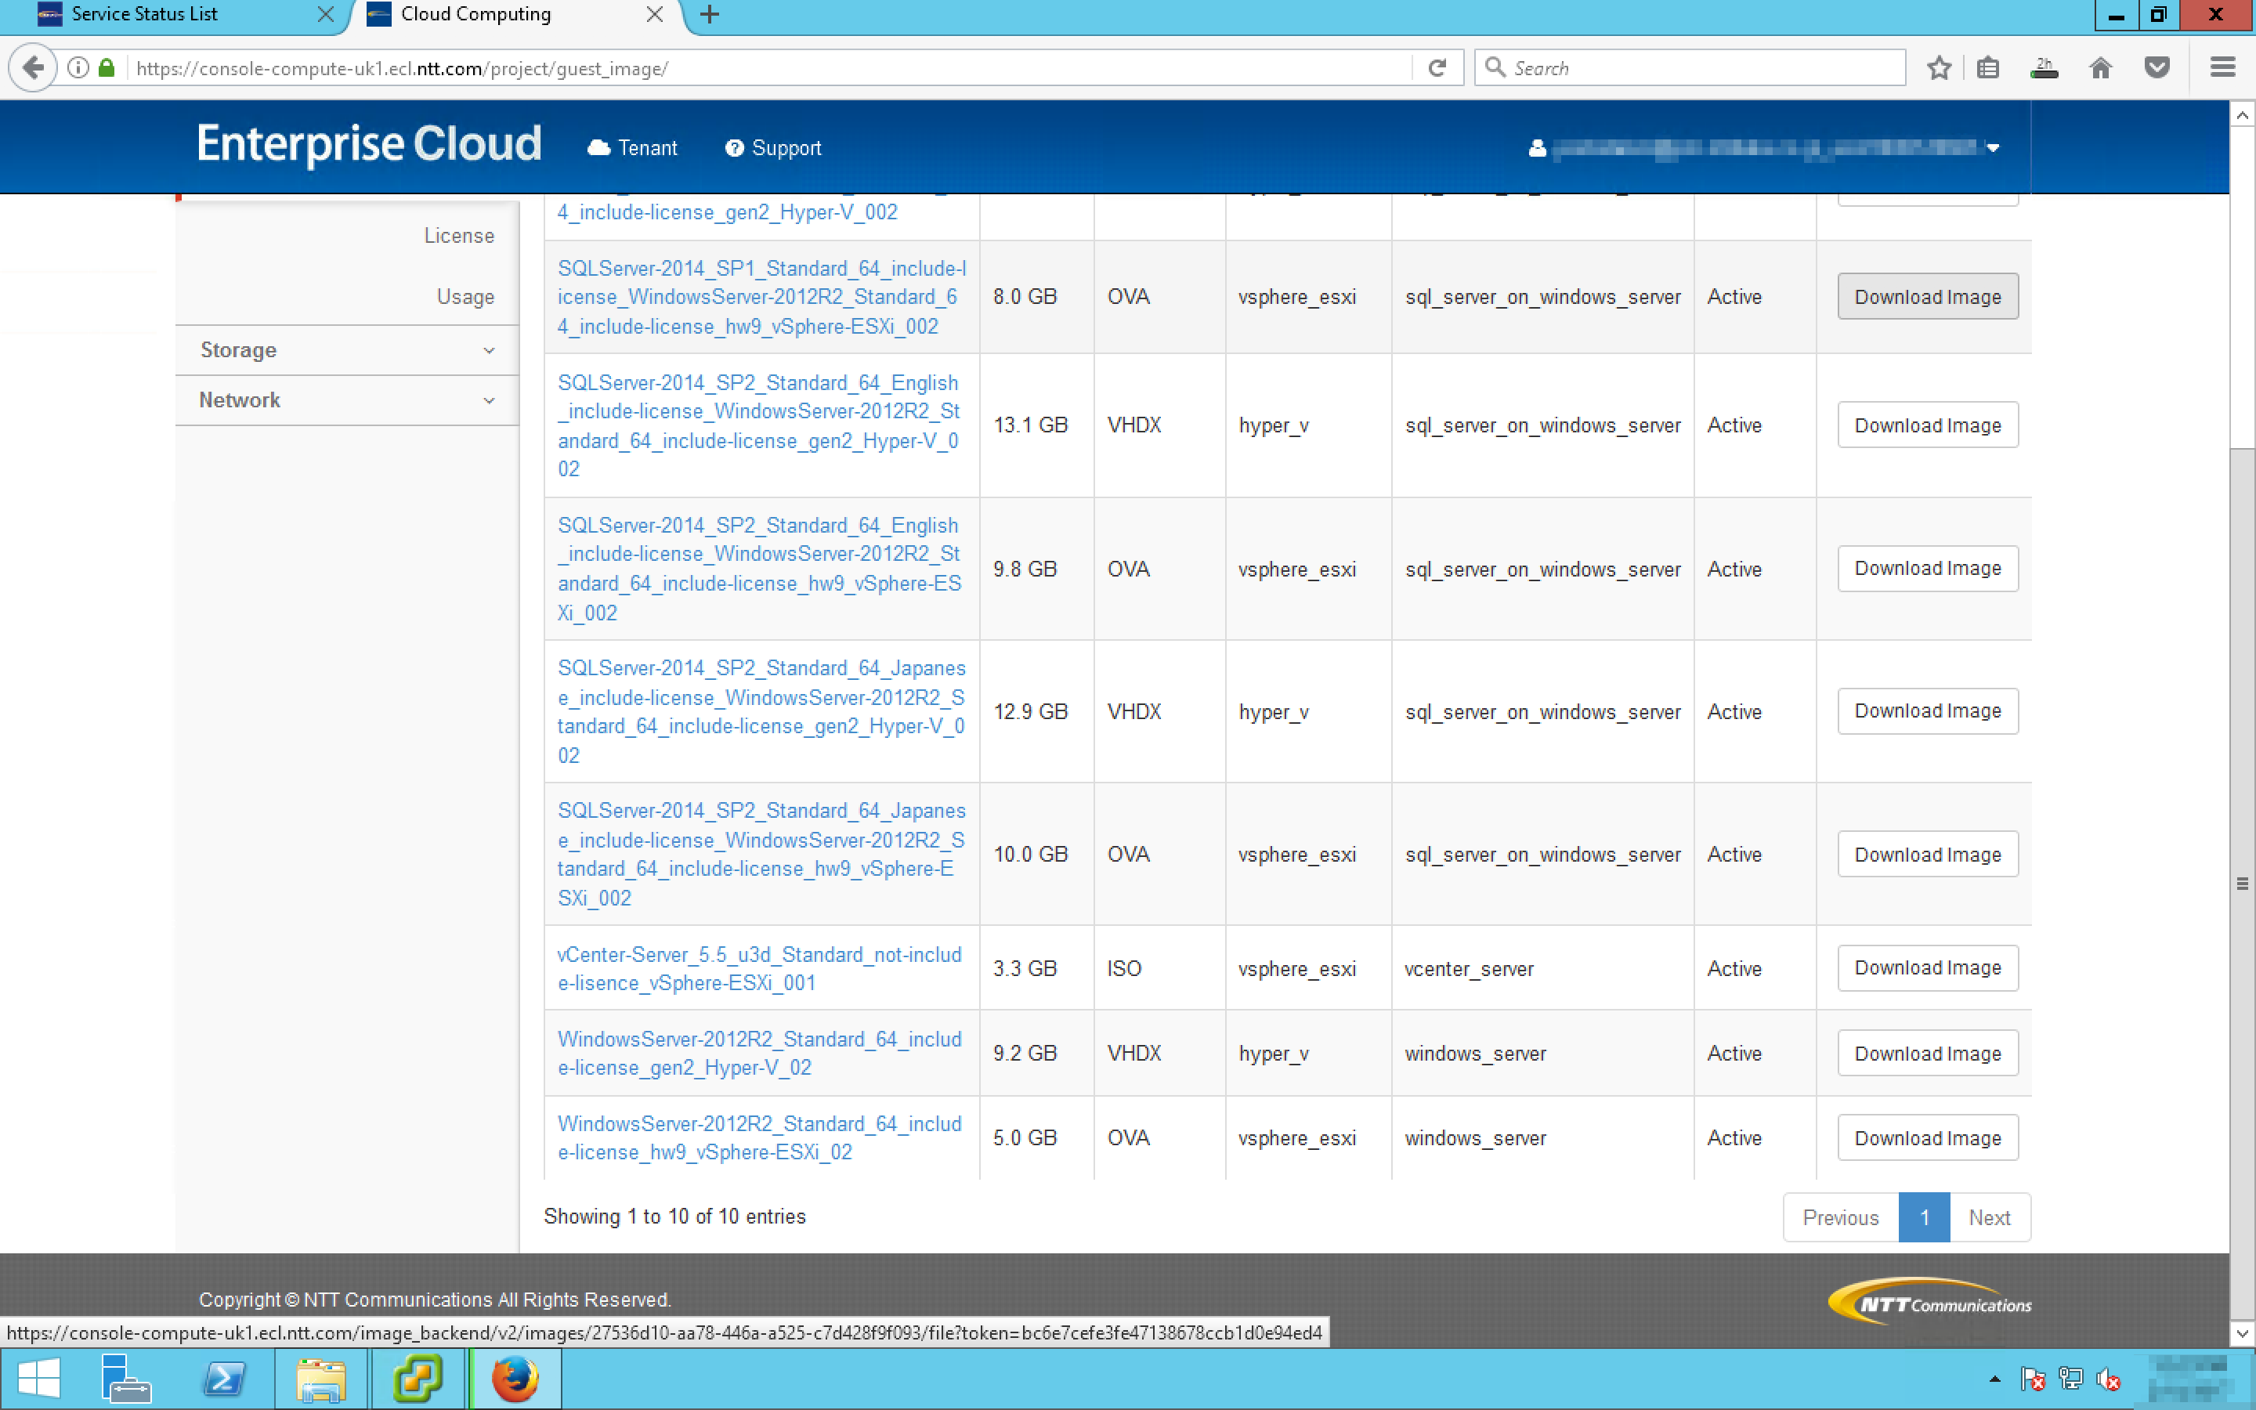2256x1410 pixels.
Task: Open Firefox home page icon
Action: (x=2100, y=68)
